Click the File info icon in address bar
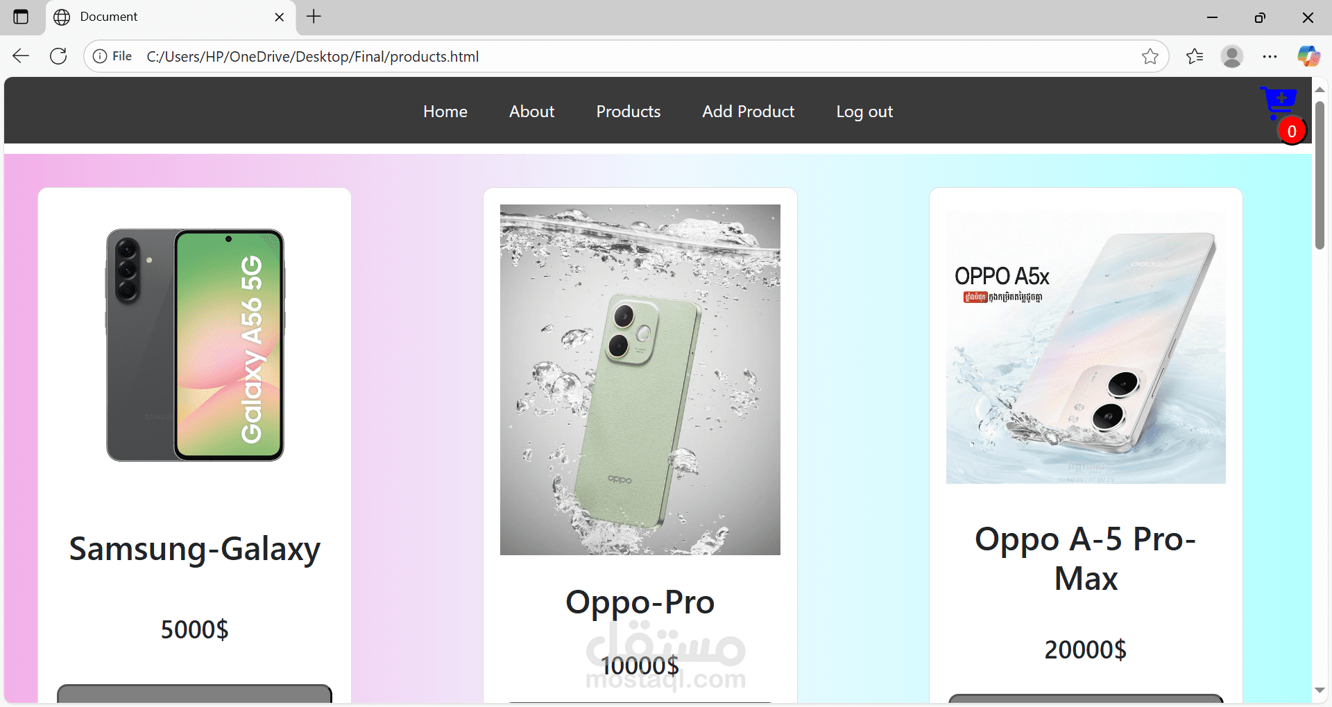 pos(112,56)
